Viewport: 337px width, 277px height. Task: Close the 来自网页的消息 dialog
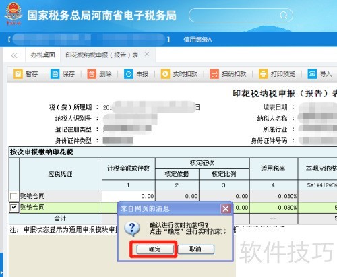point(226,209)
